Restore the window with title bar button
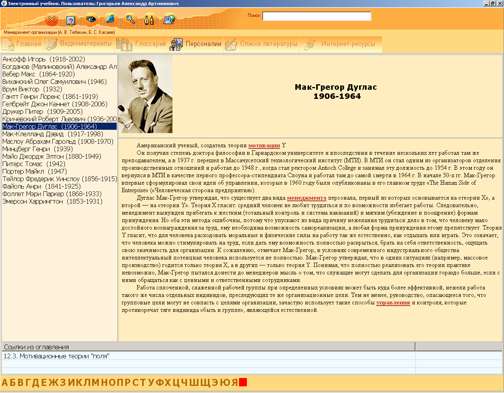Viewport: 504px width, 393px height. pos(493,3)
